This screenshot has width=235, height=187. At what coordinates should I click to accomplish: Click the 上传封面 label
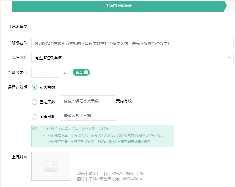point(19,157)
